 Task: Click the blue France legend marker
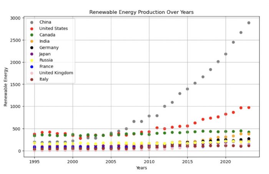(x=32, y=66)
